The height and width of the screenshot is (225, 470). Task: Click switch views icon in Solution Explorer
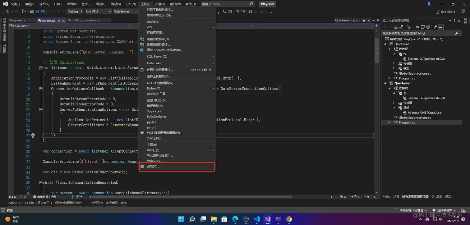pyautogui.click(x=401, y=27)
